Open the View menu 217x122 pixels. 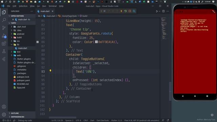[32, 6]
